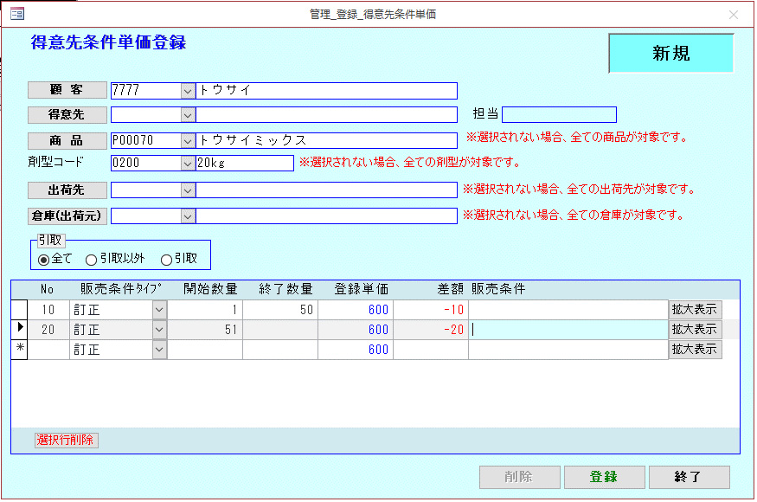
Task: Click the 終了 button
Action: 690,477
